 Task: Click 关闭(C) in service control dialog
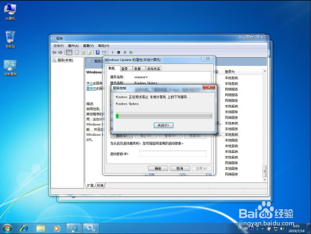pyautogui.click(x=164, y=125)
